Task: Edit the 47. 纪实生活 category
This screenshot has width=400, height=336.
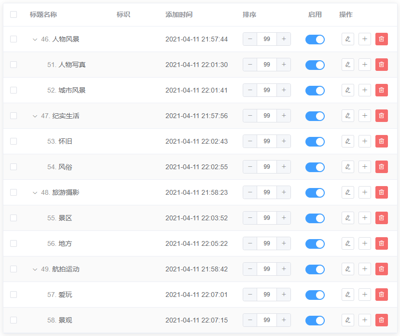Action: tap(348, 116)
